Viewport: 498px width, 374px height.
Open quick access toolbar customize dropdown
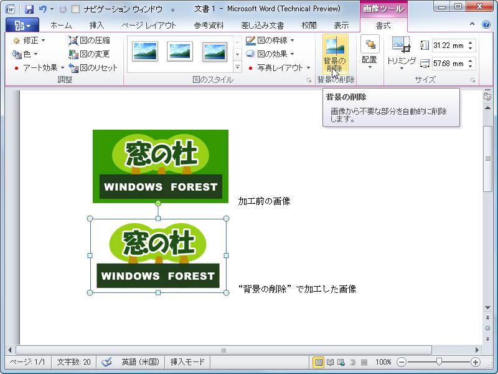(173, 10)
